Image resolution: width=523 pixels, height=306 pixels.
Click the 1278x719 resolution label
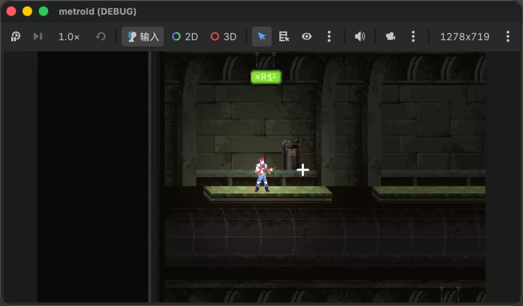pyautogui.click(x=465, y=37)
